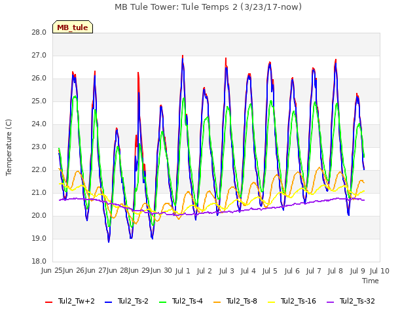Click the 22.0 y-axis tick label

coord(39,170)
